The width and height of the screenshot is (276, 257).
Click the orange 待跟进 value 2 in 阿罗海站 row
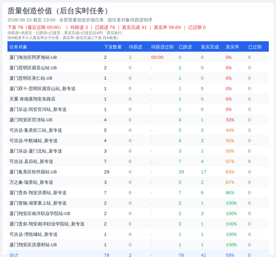pos(130,57)
